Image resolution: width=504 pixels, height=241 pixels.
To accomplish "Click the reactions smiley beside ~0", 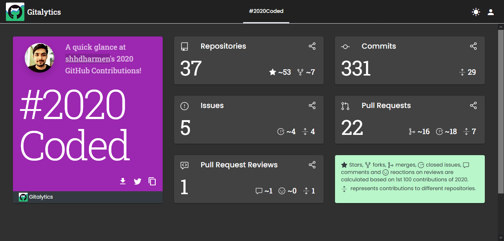I will 282,191.
